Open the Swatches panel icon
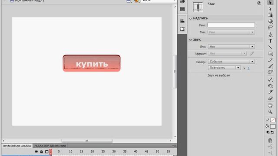The image size is (278, 156). 182,9
